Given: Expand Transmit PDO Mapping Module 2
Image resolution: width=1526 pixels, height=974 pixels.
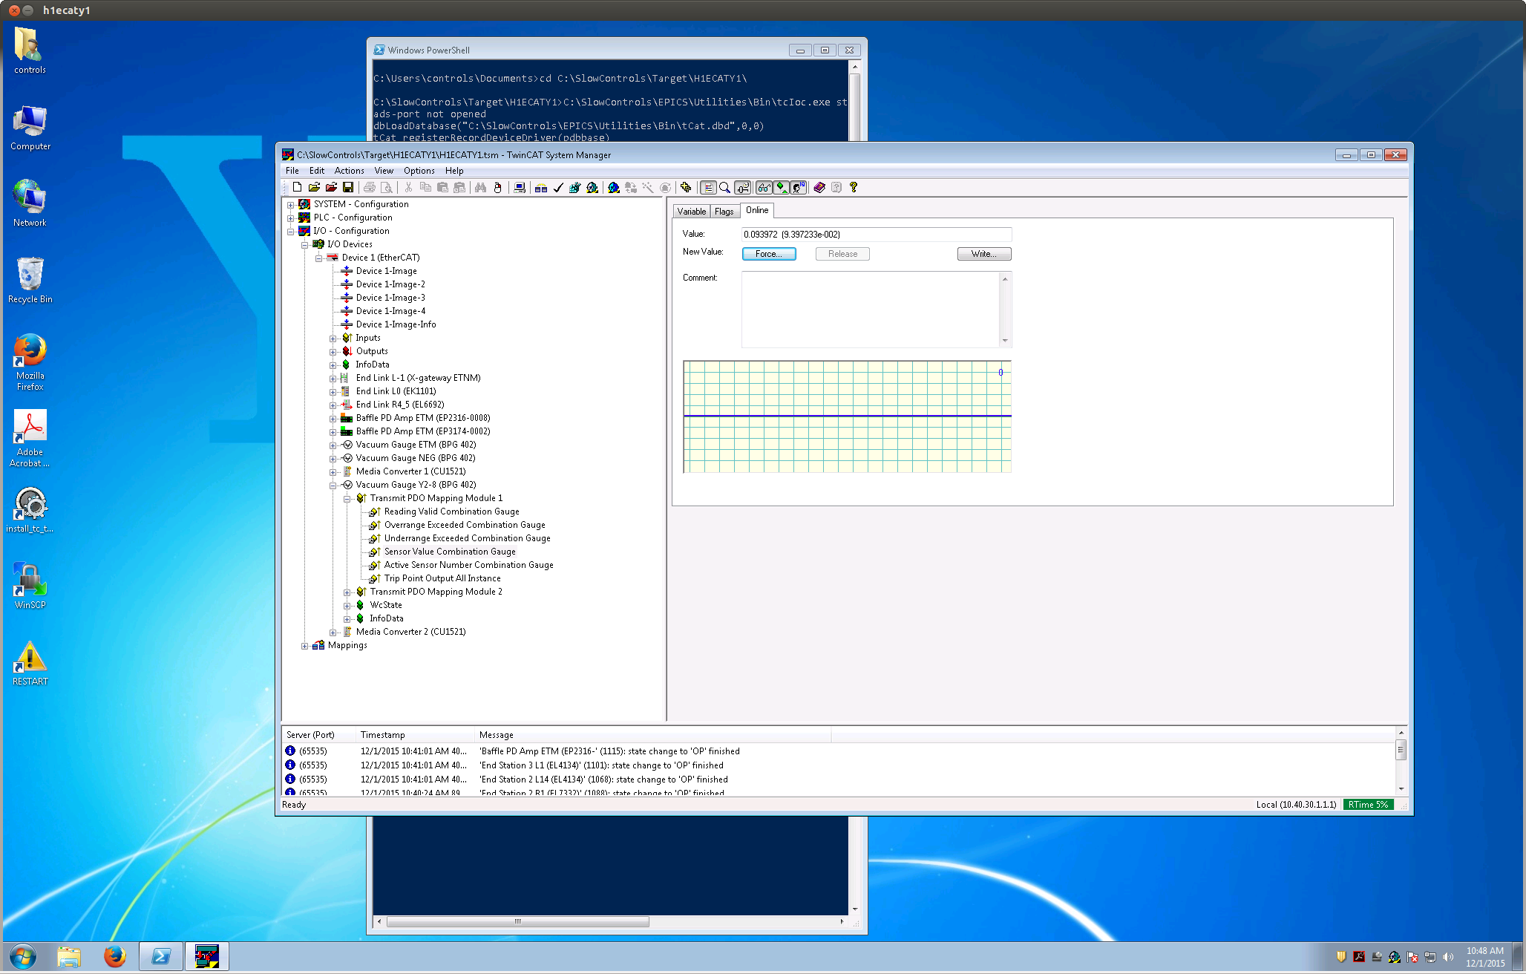Looking at the screenshot, I should (x=347, y=592).
